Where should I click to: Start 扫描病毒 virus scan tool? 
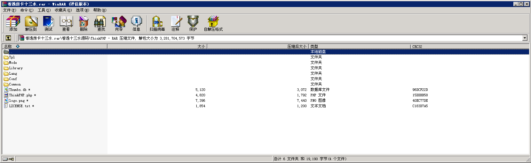(x=157, y=23)
